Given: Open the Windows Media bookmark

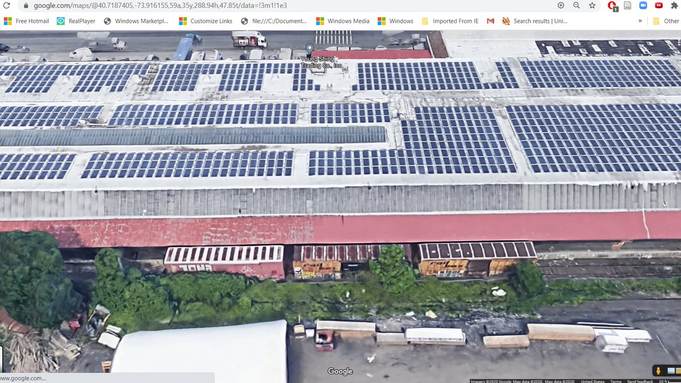Looking at the screenshot, I should tap(342, 21).
